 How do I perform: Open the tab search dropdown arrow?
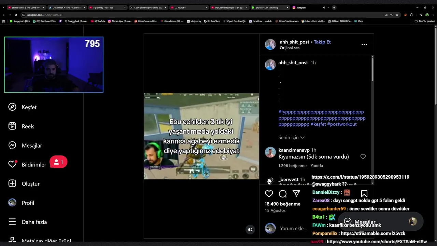(x=3, y=8)
